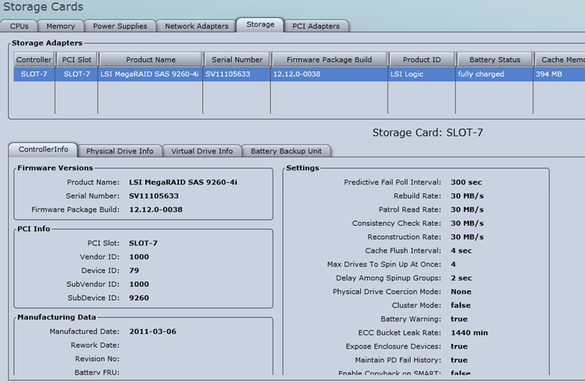Sort by the Controller column header
Image resolution: width=585 pixels, height=383 pixels.
[x=34, y=59]
